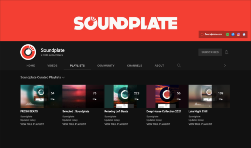Click play-all icon under 56 count

coord(179,99)
